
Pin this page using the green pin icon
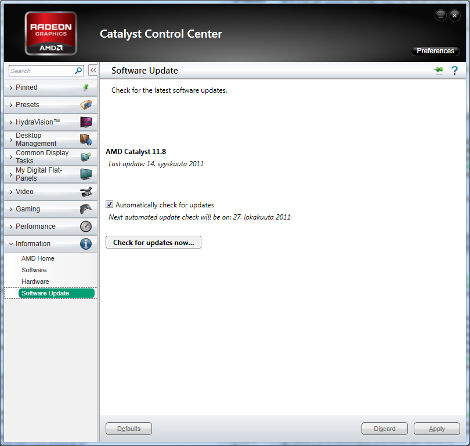(438, 70)
